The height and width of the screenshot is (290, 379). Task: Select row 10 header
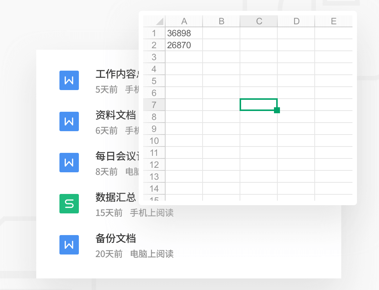click(x=154, y=141)
